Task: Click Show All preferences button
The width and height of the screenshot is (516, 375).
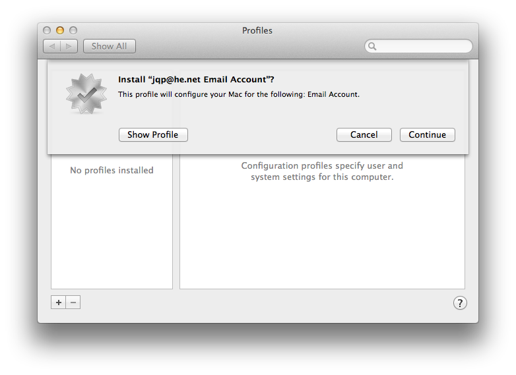Action: click(110, 46)
